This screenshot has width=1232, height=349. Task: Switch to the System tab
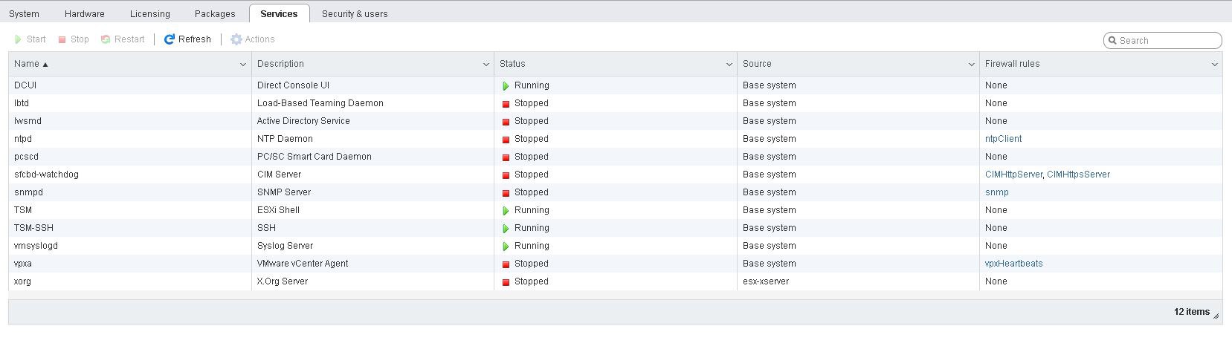25,13
